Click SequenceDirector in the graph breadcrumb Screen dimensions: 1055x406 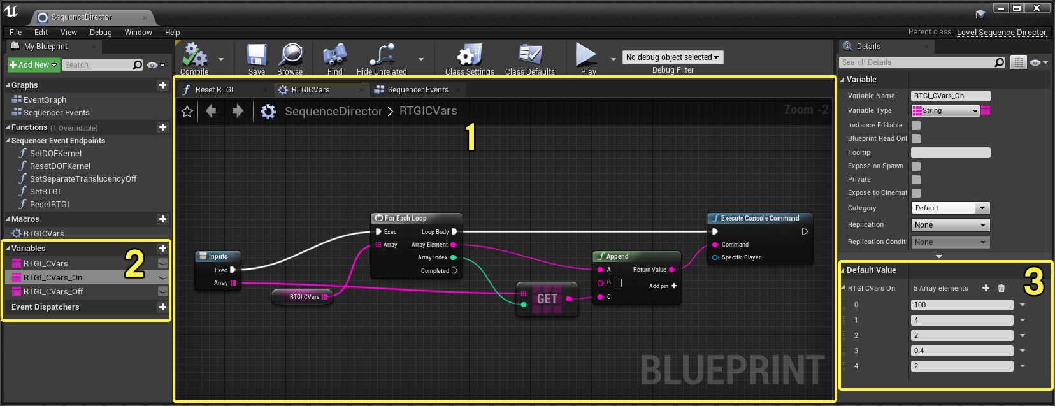tap(333, 112)
